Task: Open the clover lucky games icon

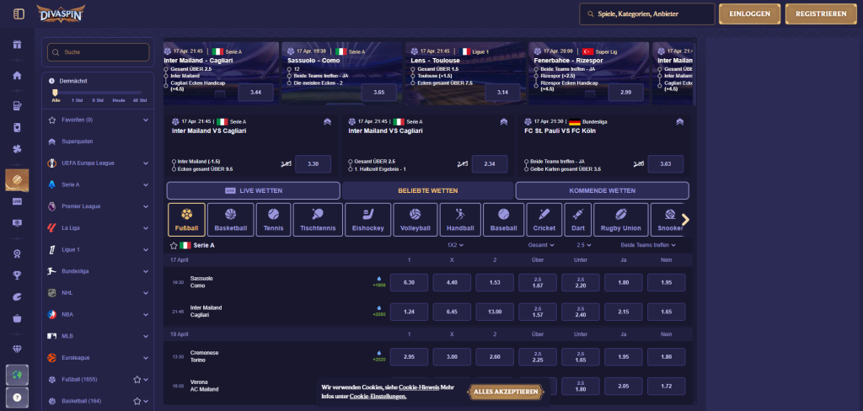Action: point(17,149)
